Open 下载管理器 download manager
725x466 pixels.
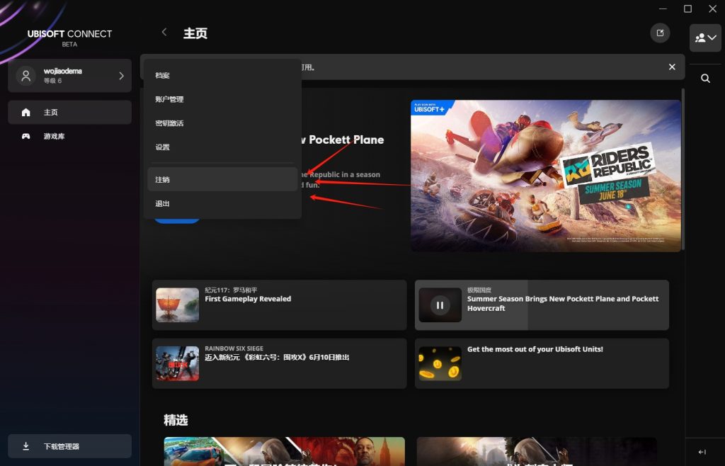(x=70, y=446)
